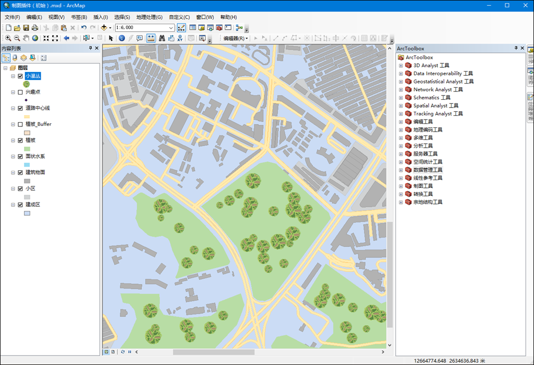Open the green 植被 symbol swatch
Image resolution: width=534 pixels, height=365 pixels.
click(27, 149)
